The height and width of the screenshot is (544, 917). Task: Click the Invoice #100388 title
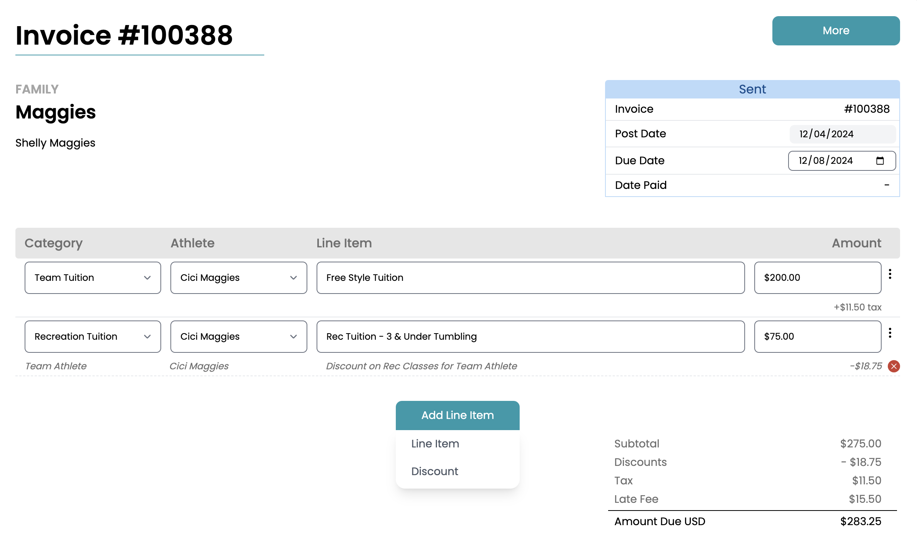pos(124,35)
